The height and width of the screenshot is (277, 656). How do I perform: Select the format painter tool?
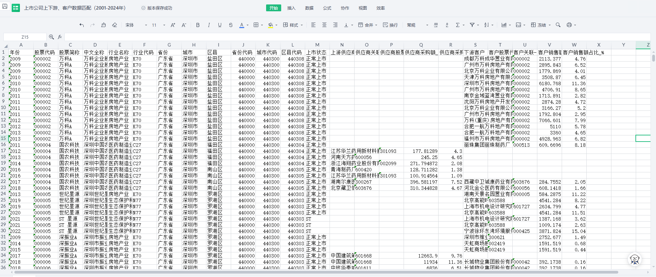point(104,25)
